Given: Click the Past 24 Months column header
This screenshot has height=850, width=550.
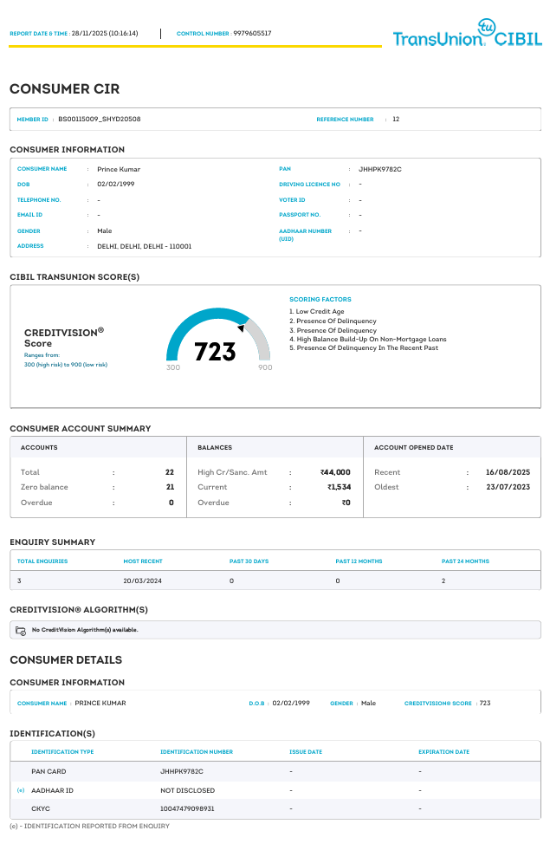Looking at the screenshot, I should point(465,561).
